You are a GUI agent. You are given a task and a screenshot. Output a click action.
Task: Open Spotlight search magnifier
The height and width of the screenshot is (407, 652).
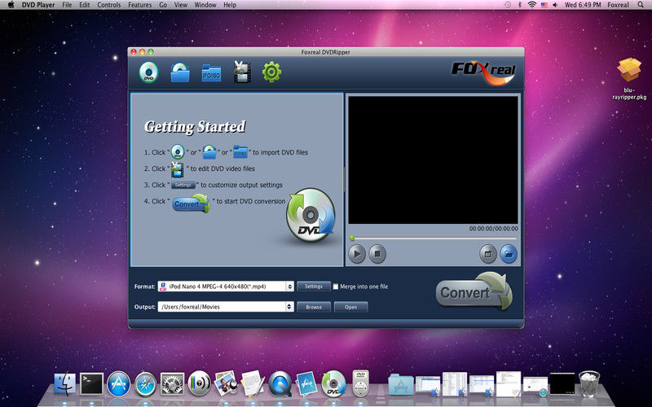[641, 5]
